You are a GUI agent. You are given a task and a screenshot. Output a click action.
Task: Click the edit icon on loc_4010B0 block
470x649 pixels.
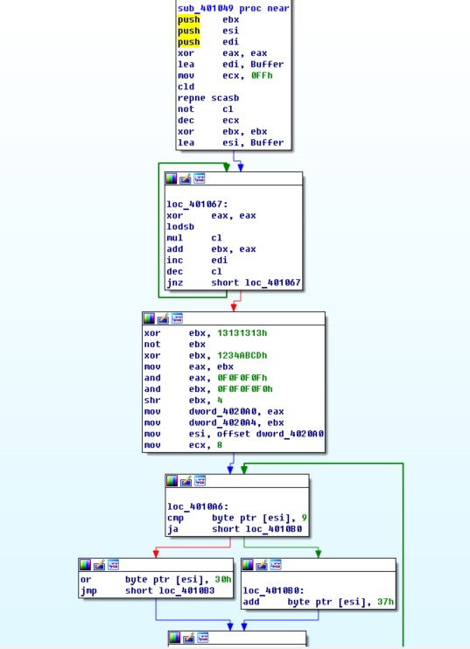click(262, 564)
